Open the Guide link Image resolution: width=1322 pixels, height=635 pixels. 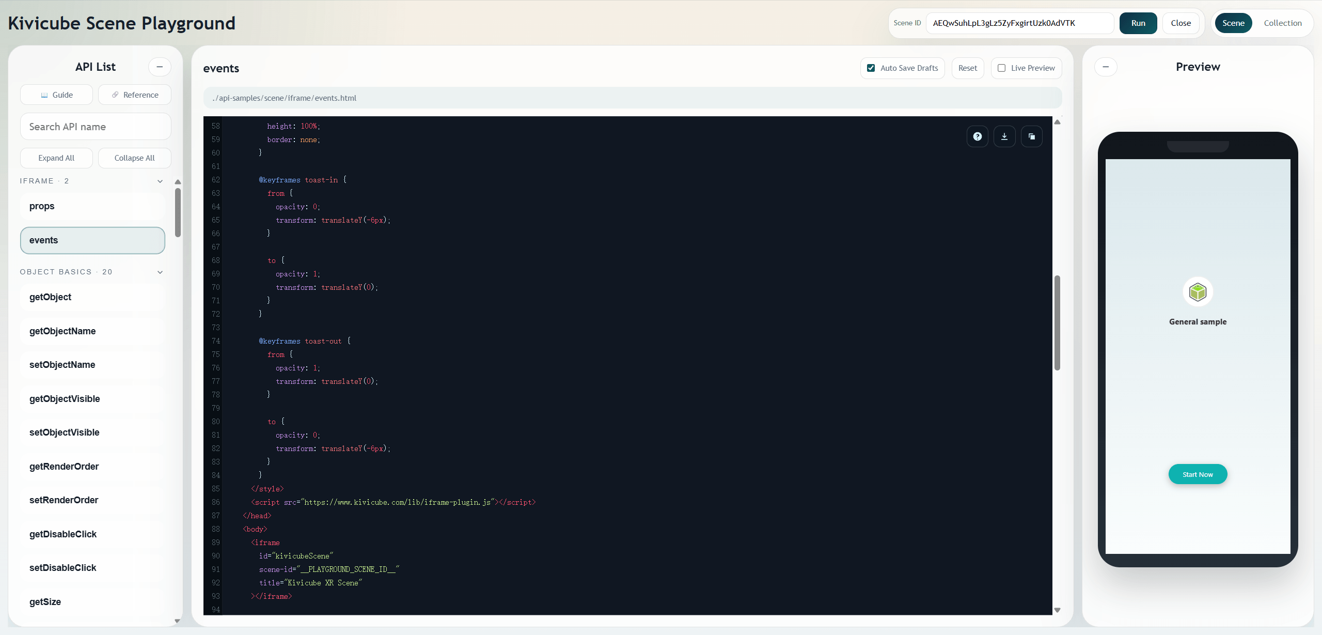tap(57, 95)
